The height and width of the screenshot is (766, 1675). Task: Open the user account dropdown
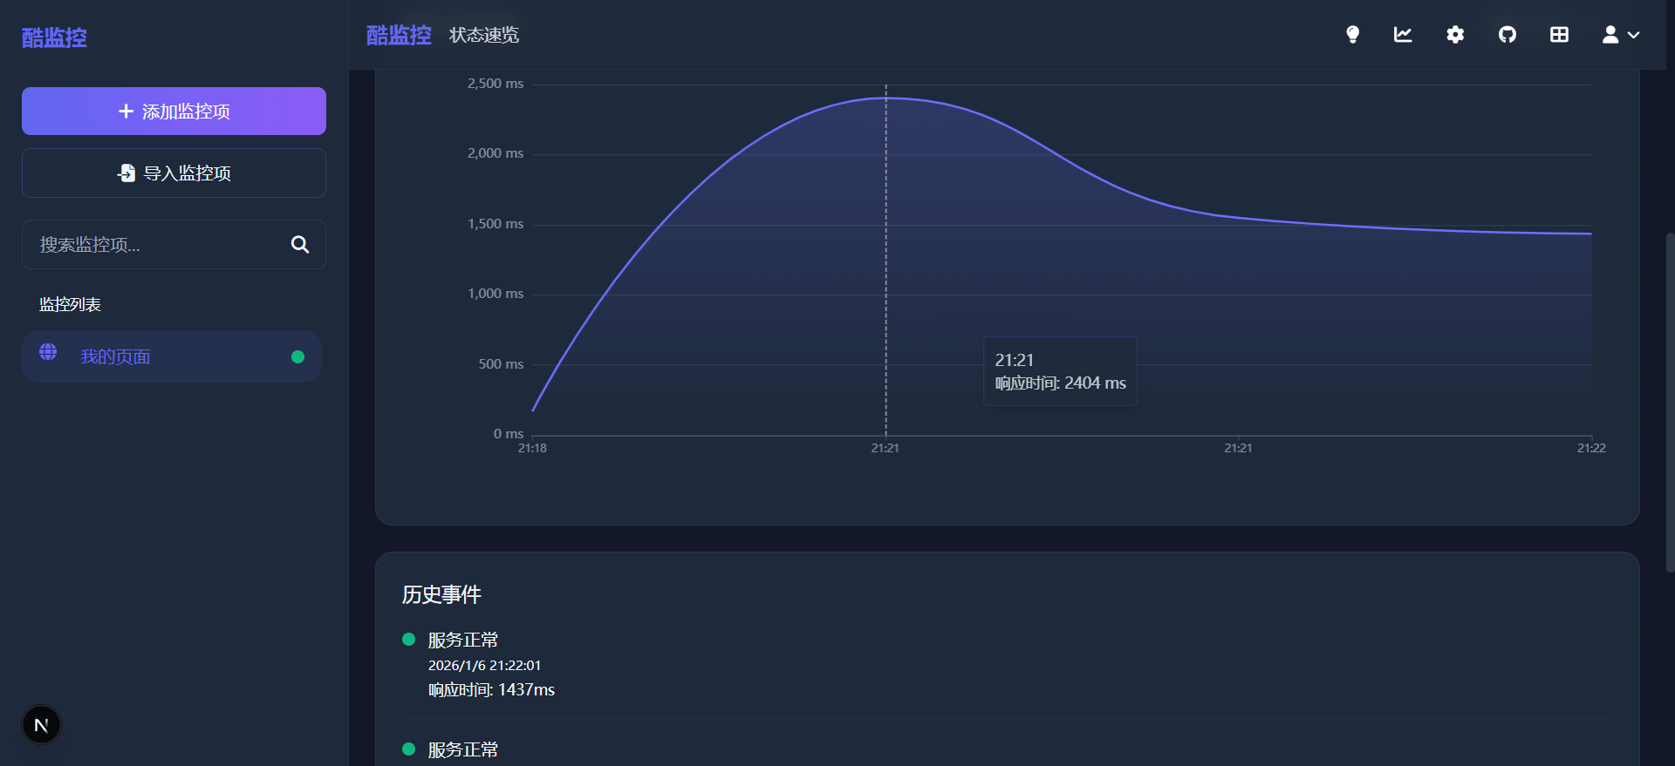[x=1621, y=35]
